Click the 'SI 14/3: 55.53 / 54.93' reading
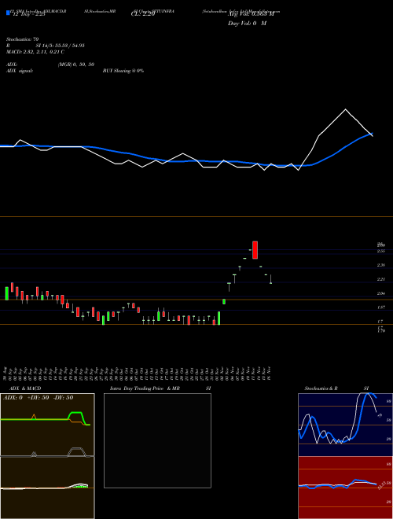393x519 pixels. (61, 46)
